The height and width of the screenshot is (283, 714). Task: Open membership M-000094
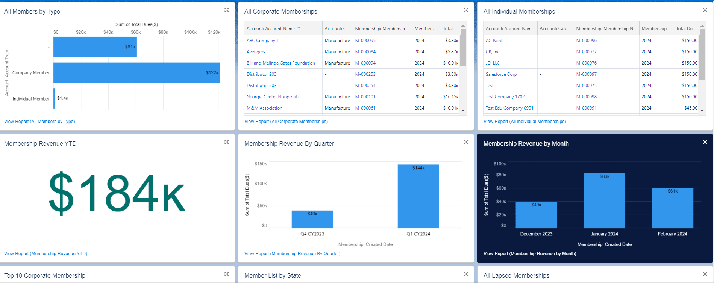point(365,63)
